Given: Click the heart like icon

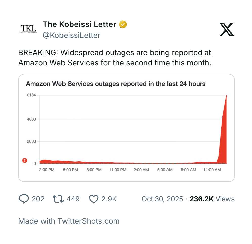Looking at the screenshot, I should 94,199.
